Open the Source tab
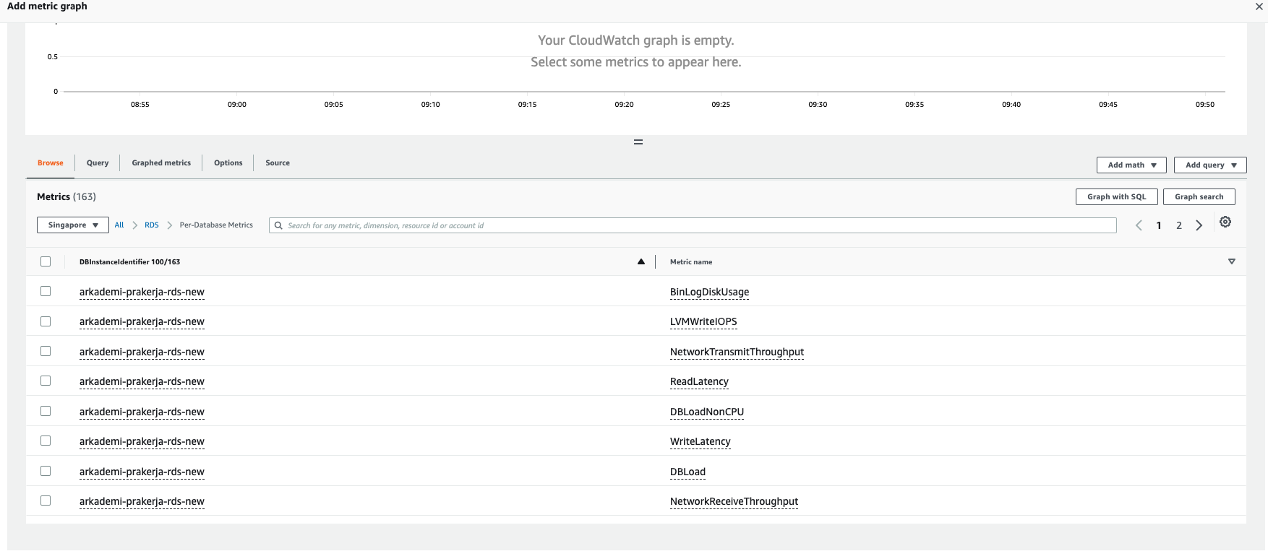This screenshot has width=1268, height=559. [x=278, y=163]
